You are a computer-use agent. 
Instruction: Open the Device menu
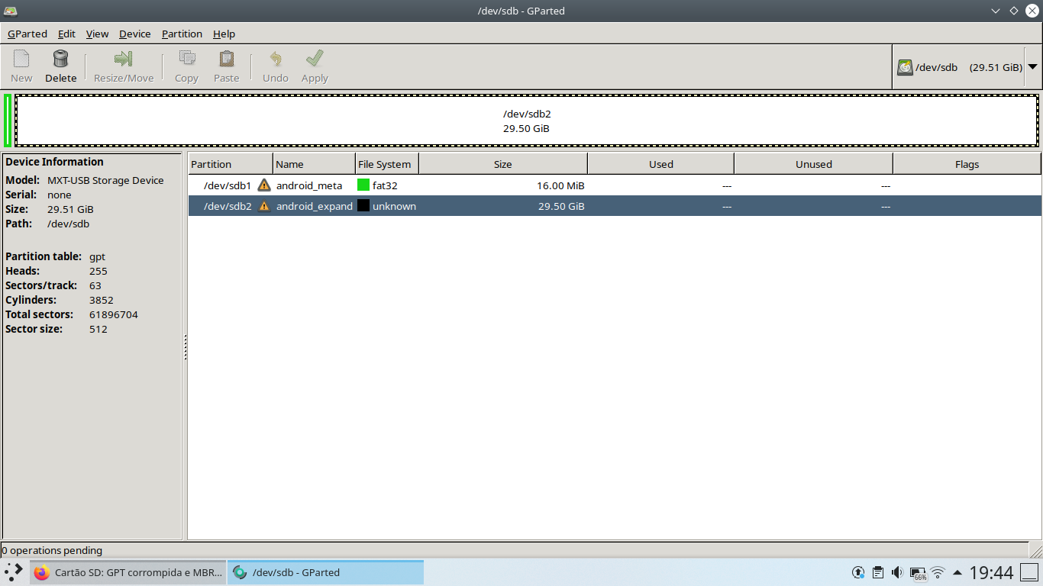pos(135,34)
